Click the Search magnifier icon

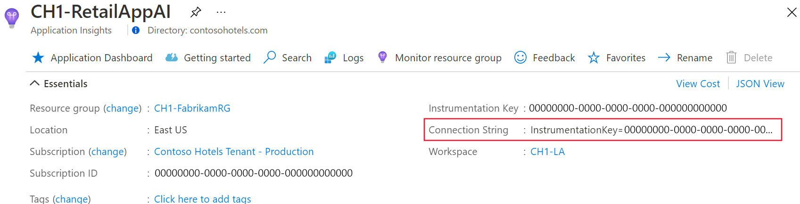[x=270, y=57]
